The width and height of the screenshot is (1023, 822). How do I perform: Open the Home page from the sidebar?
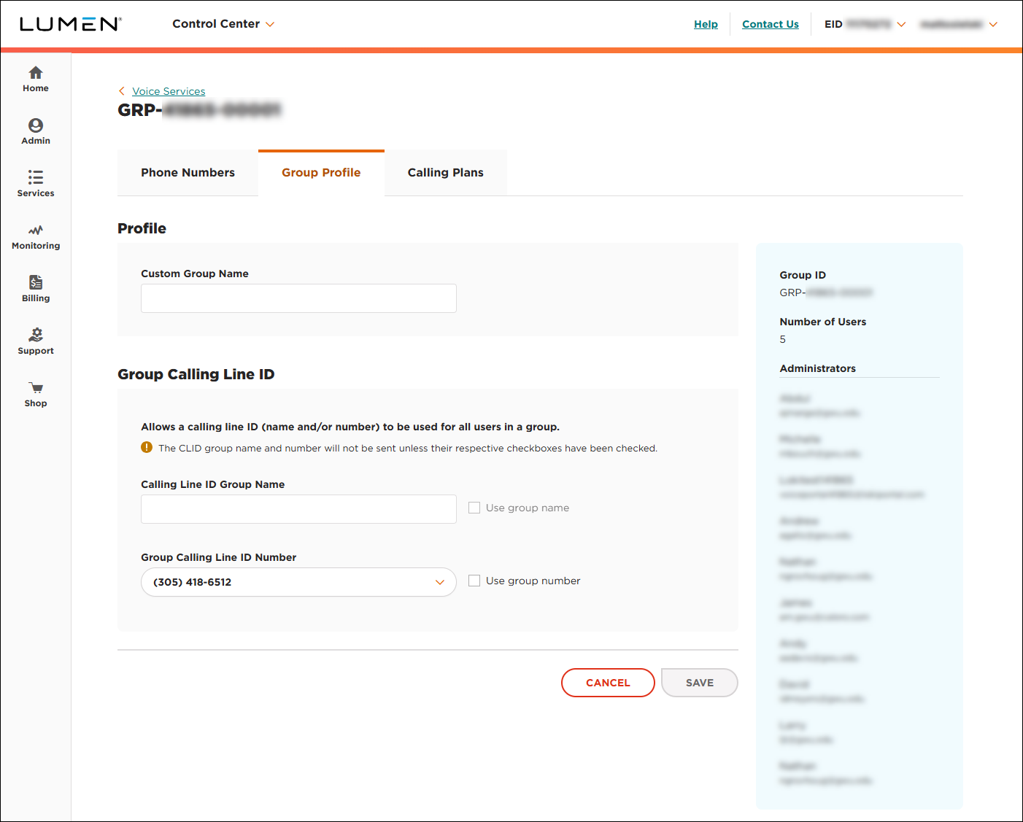pos(35,78)
